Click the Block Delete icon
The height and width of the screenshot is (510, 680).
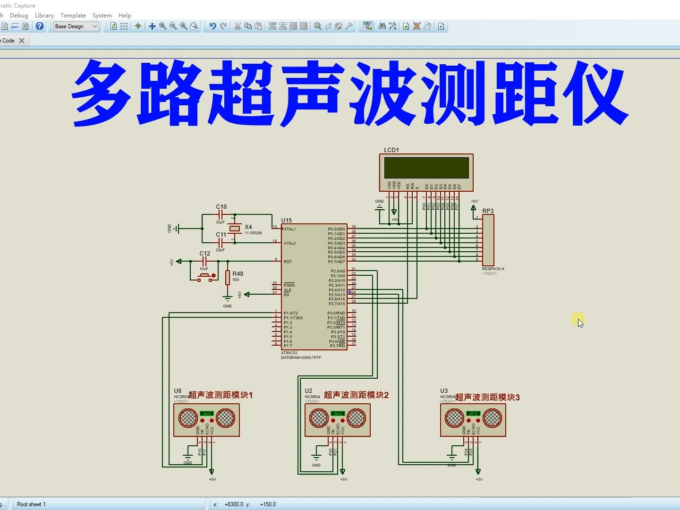pos(304,26)
